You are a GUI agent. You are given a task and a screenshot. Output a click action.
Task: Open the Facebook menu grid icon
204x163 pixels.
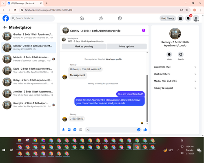[x=180, y=18]
